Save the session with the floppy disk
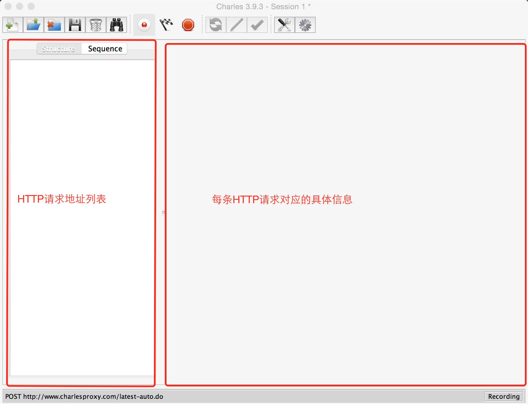This screenshot has width=528, height=404. click(75, 25)
